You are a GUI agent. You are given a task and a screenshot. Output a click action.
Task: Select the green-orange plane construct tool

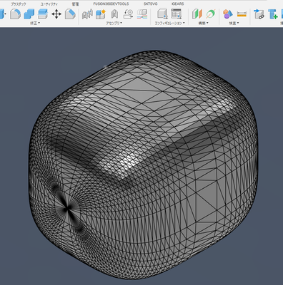tap(197, 14)
